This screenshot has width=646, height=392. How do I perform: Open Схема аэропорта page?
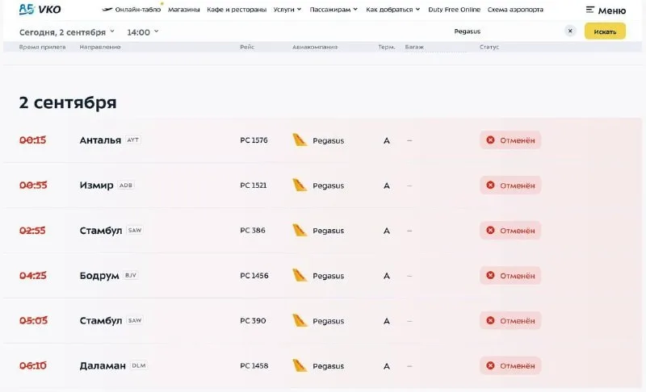click(x=515, y=10)
